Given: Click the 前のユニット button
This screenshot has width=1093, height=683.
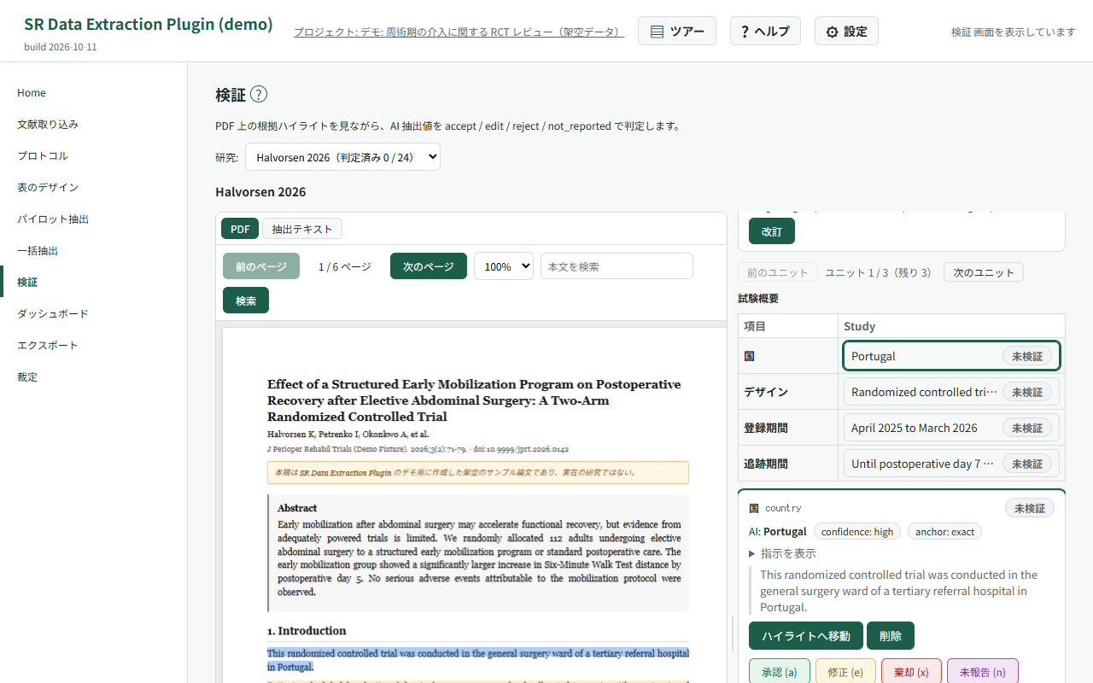Looking at the screenshot, I should tap(778, 272).
